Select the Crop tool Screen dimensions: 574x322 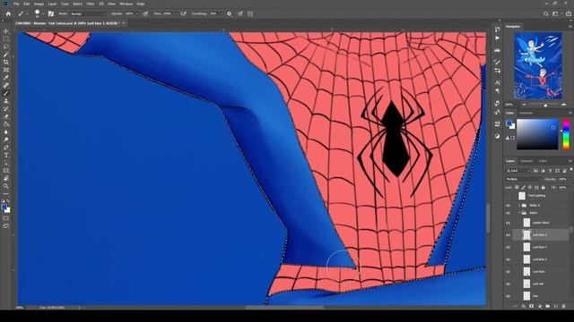[x=6, y=62]
